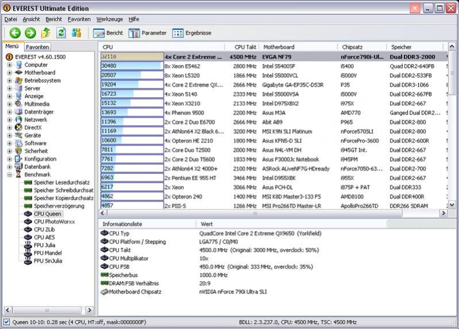Select Motherboard icon in the tree
This screenshot has width=459, height=329.
click(x=19, y=72)
